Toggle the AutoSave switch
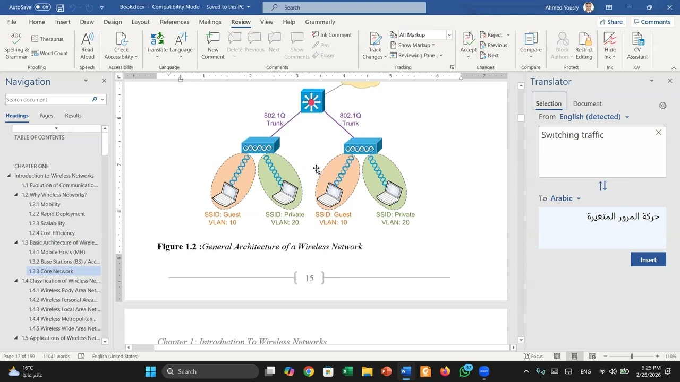This screenshot has width=680, height=382. (42, 7)
